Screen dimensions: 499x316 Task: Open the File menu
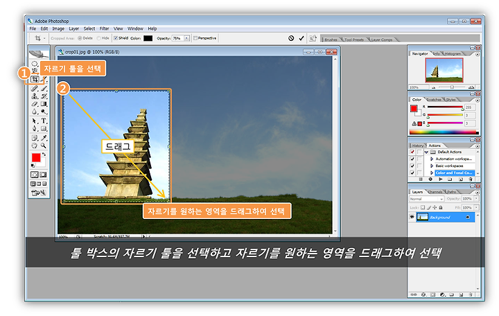pyautogui.click(x=33, y=28)
